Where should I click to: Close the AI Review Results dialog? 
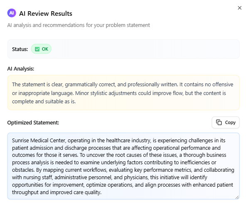coord(239,8)
